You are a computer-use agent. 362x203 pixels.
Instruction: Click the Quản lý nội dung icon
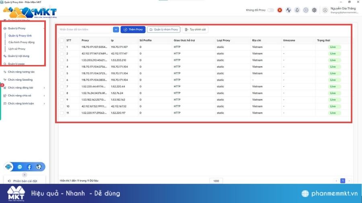click(x=5, y=56)
